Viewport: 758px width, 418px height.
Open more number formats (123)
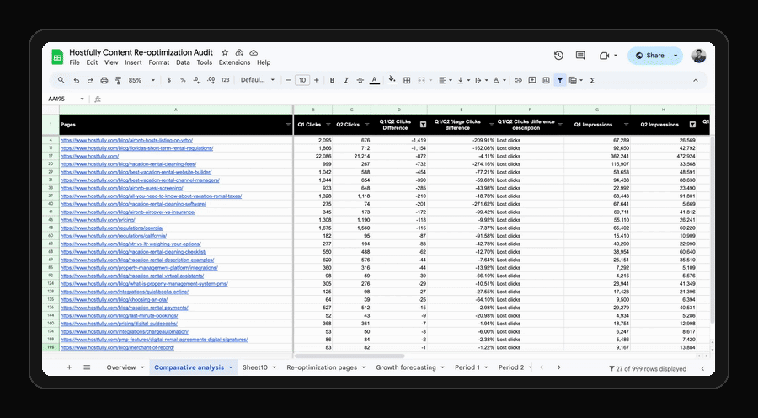tap(225, 80)
